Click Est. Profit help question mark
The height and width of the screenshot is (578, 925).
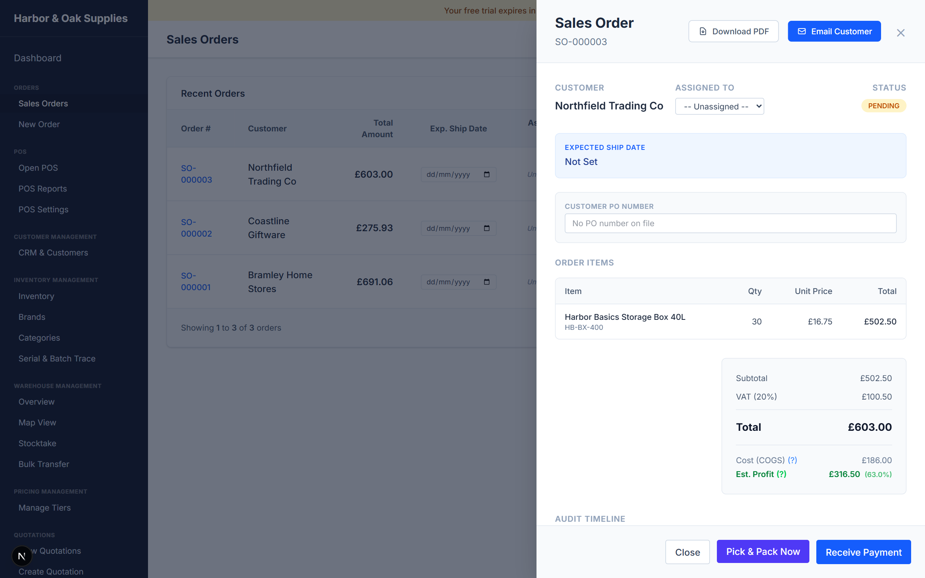781,474
